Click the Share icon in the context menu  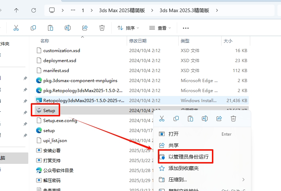(219, 119)
